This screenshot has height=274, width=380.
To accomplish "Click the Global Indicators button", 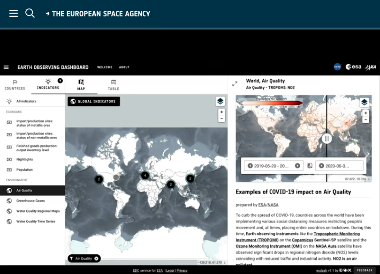I will (94, 101).
